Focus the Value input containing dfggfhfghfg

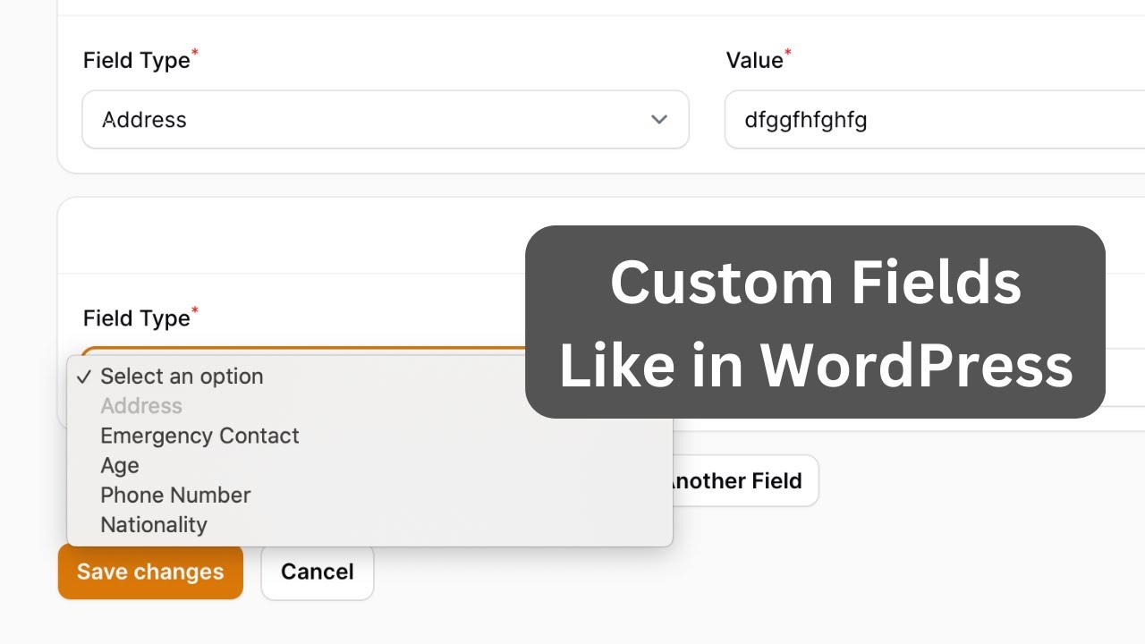[x=930, y=119]
